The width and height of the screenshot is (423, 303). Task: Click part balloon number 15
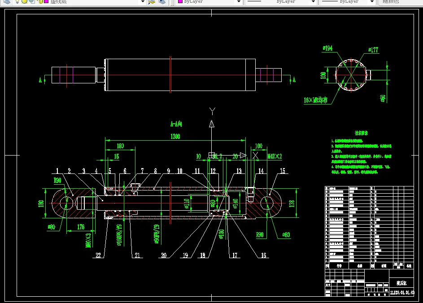tap(283, 171)
